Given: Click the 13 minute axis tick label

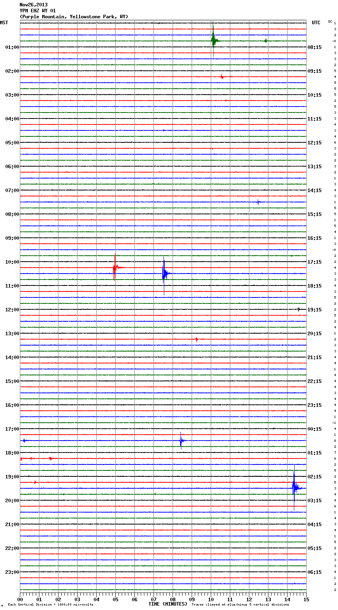Looking at the screenshot, I should point(268,599).
